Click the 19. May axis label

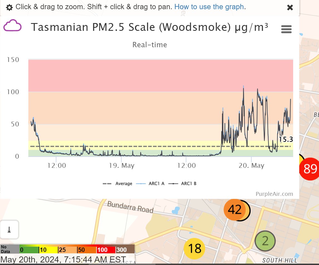tap(122, 166)
